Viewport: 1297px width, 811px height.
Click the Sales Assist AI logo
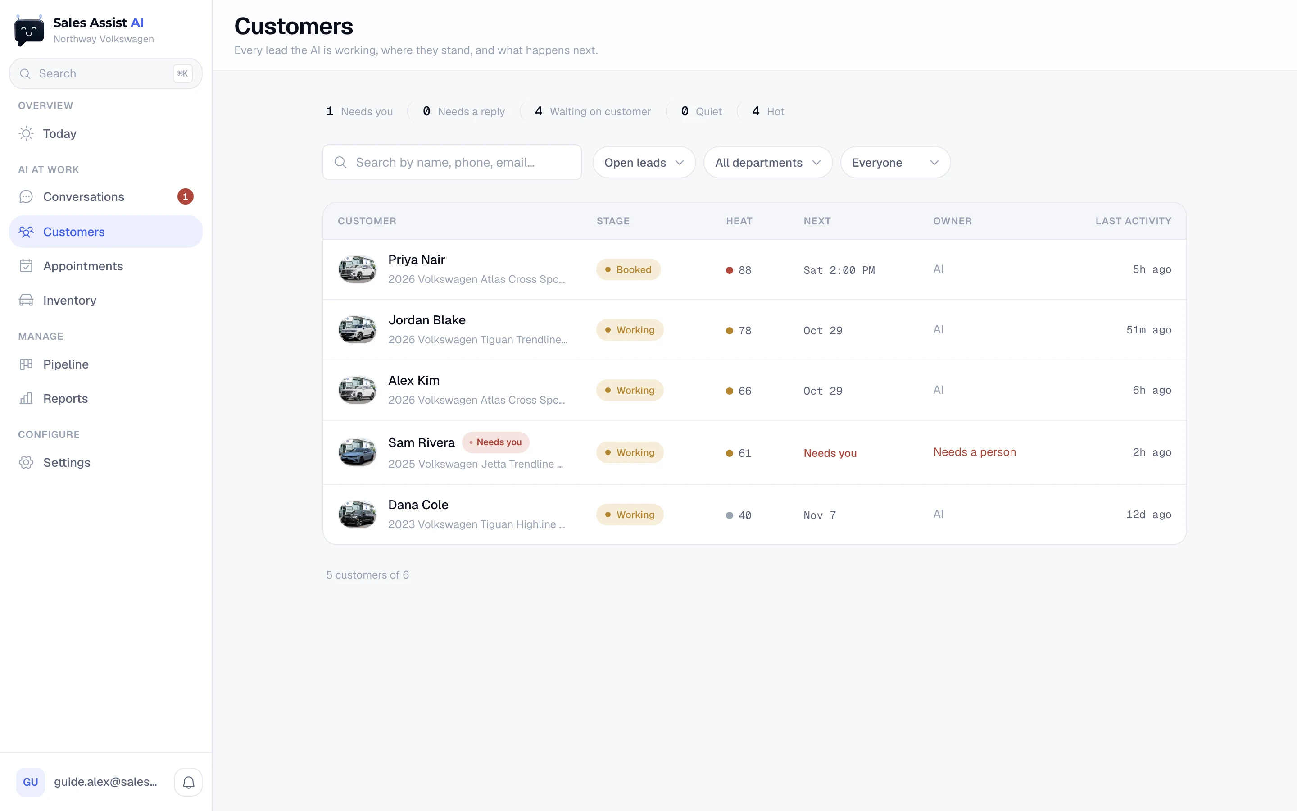[29, 31]
